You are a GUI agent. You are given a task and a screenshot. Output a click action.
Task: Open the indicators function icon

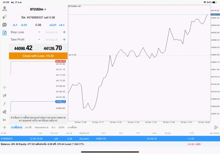click(5, 103)
